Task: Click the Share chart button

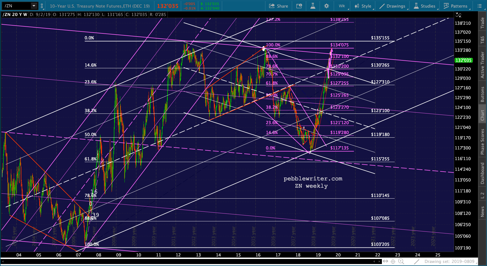Action: click(278, 6)
